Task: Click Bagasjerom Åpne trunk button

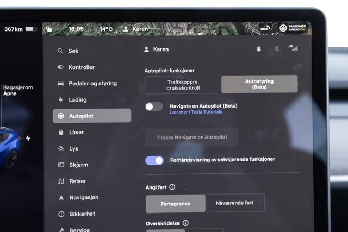Action: point(18,91)
